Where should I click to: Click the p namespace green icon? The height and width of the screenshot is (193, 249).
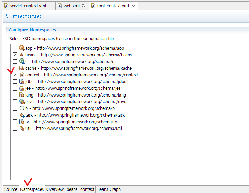pos(21,108)
